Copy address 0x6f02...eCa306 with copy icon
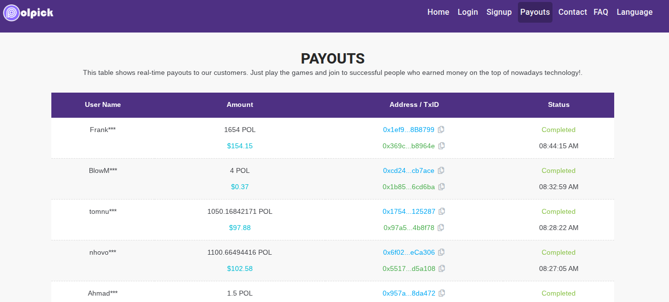669x302 pixels. (441, 252)
